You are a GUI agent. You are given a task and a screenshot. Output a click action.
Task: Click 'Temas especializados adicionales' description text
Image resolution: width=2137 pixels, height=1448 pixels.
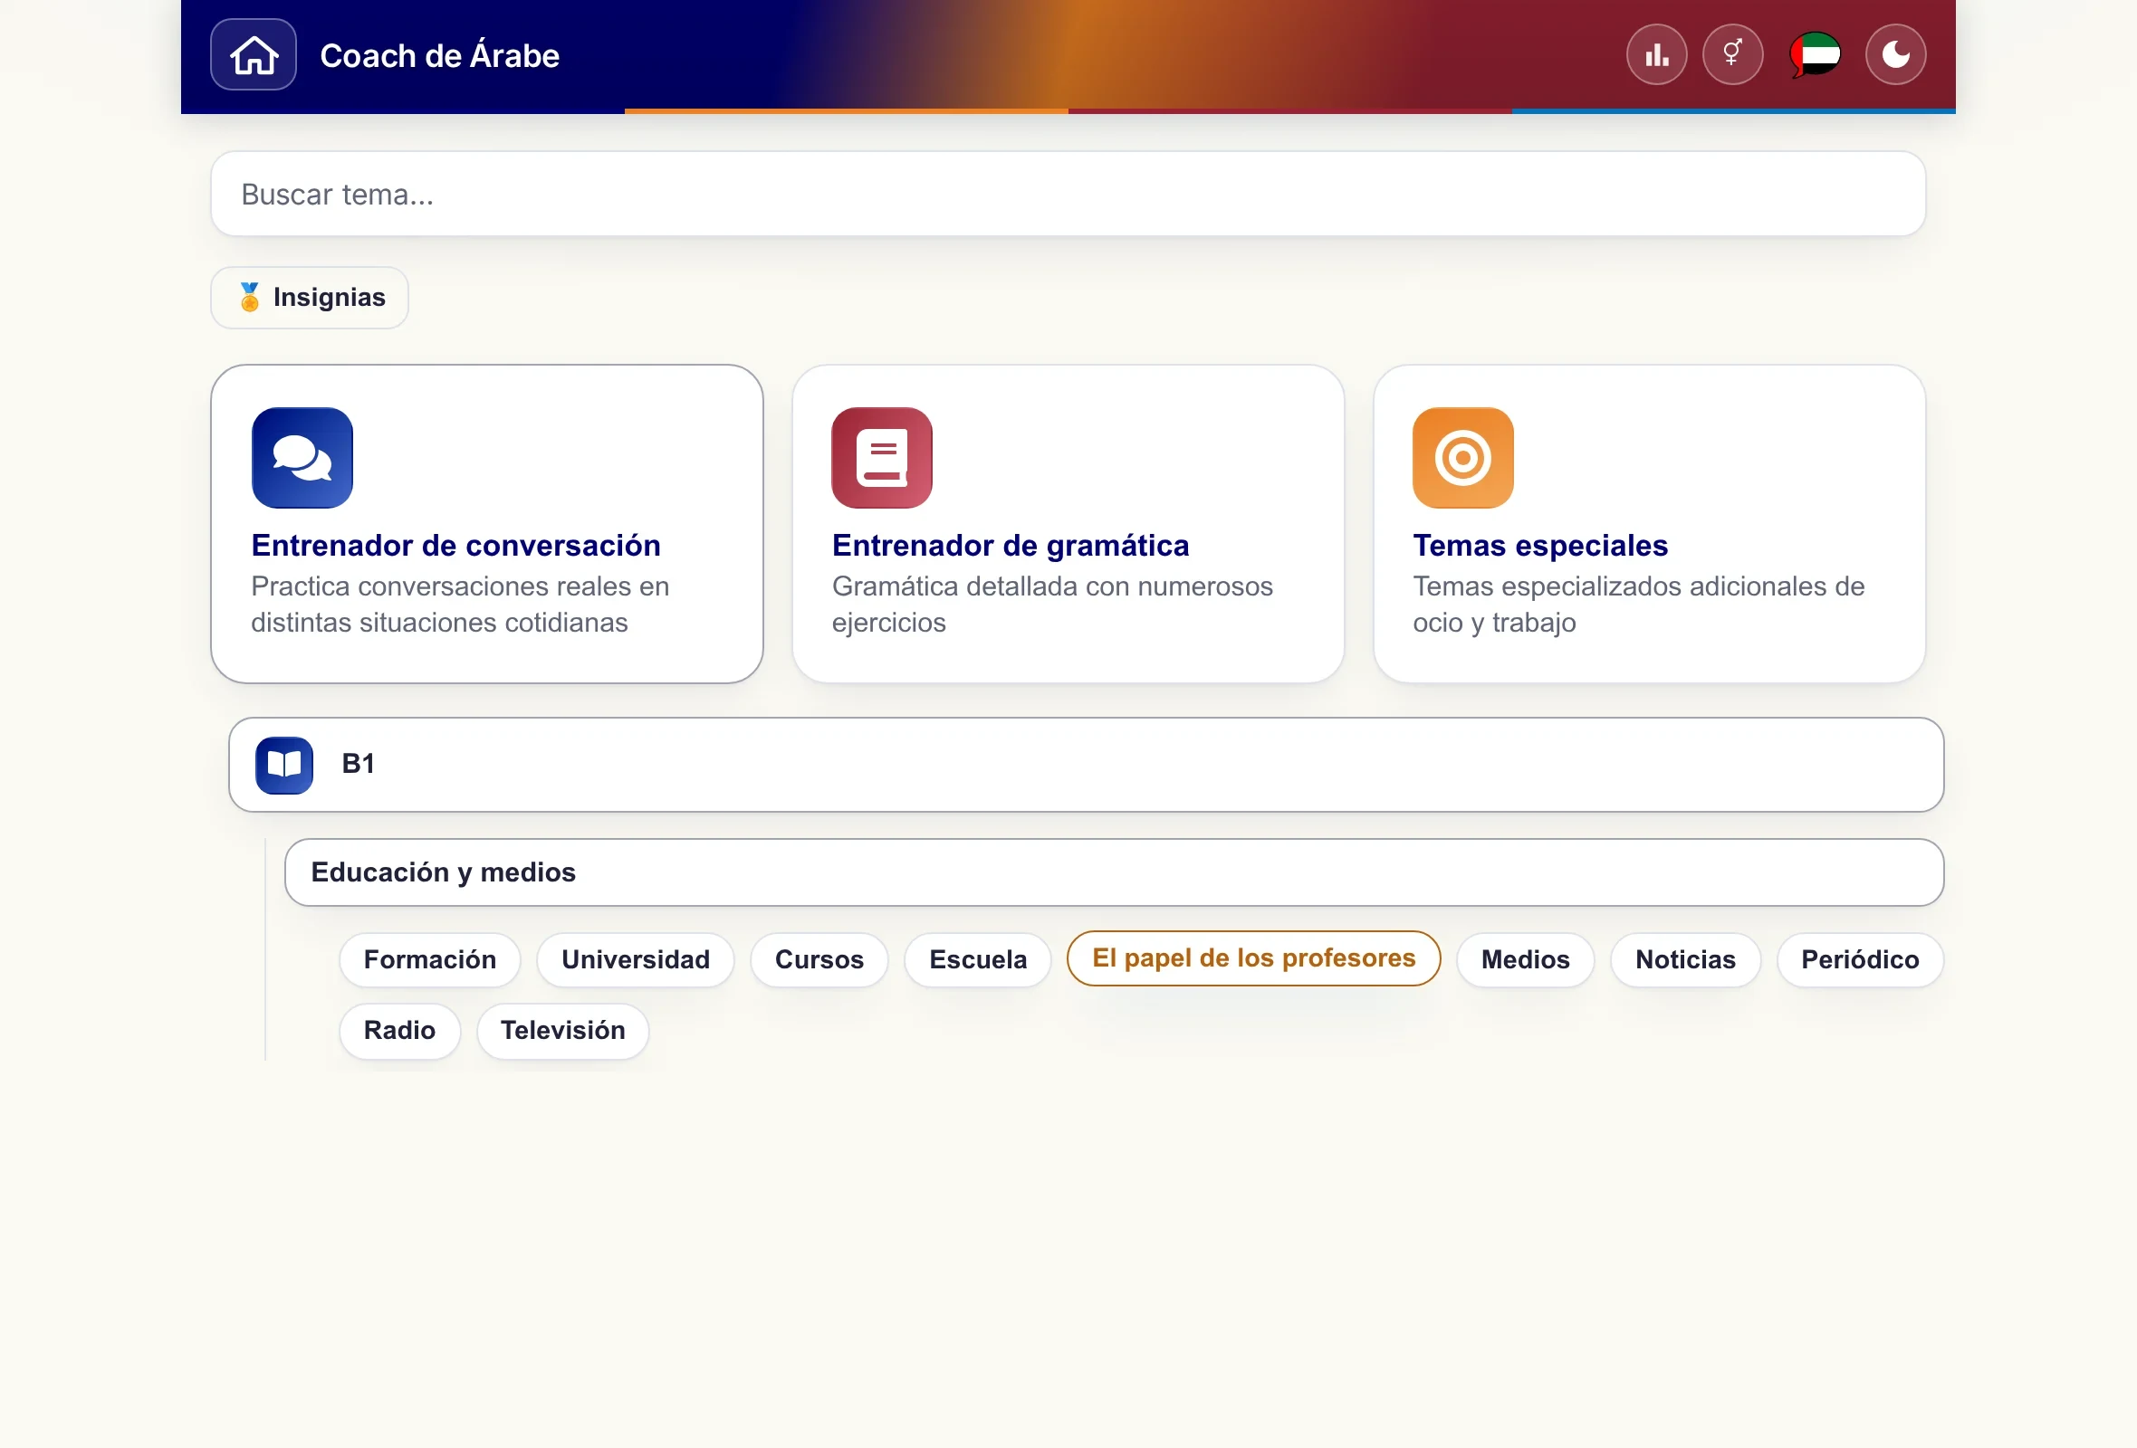click(x=1639, y=605)
